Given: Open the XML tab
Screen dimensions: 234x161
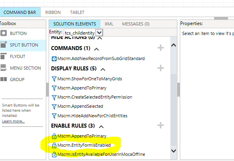Looking at the screenshot, I should pyautogui.click(x=109, y=24).
